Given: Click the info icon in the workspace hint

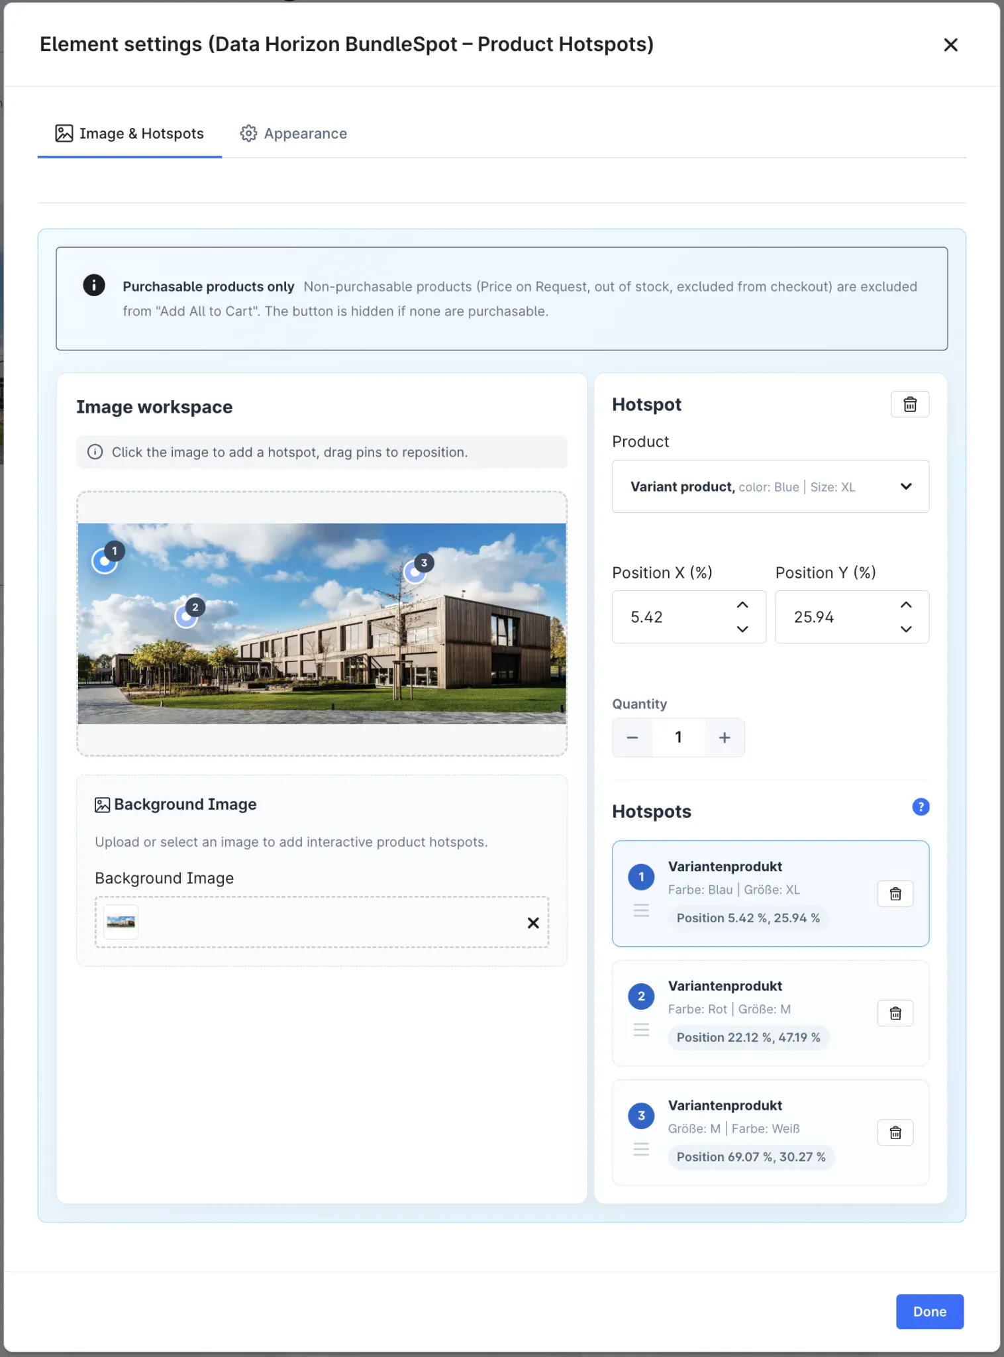Looking at the screenshot, I should pyautogui.click(x=95, y=452).
